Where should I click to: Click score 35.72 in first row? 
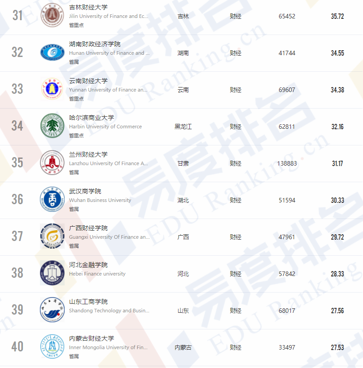(337, 16)
